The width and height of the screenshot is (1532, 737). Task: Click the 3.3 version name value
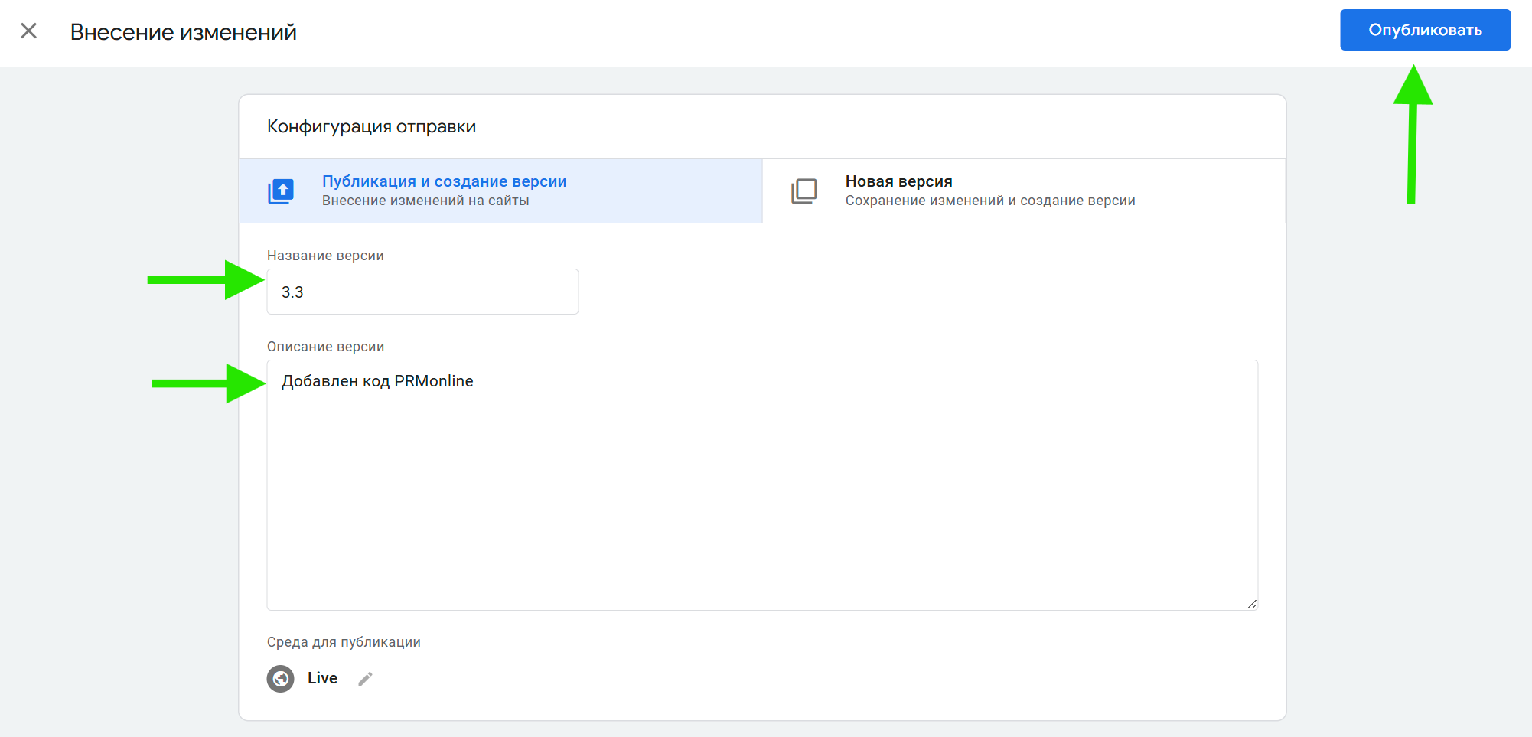tap(292, 292)
